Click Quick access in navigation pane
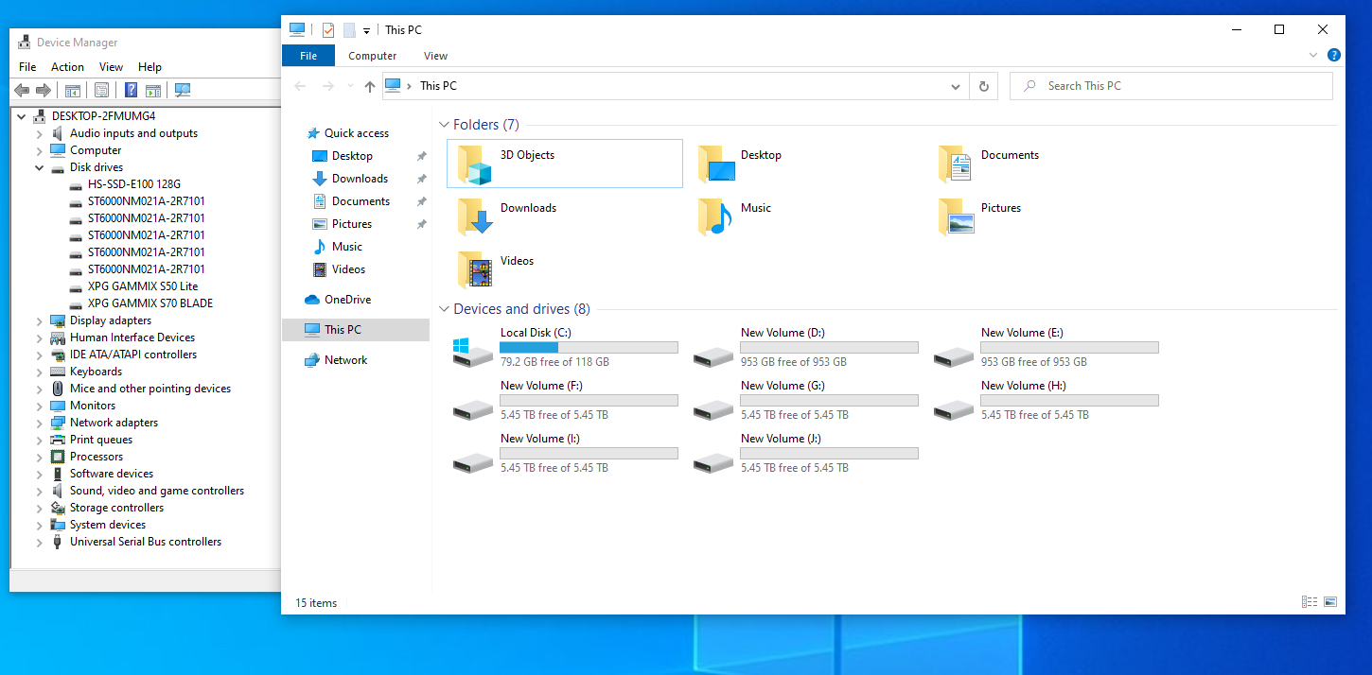The width and height of the screenshot is (1372, 675). click(x=356, y=133)
